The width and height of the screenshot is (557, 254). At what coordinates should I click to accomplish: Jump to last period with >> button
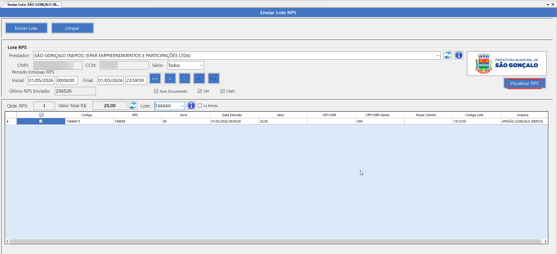[213, 78]
